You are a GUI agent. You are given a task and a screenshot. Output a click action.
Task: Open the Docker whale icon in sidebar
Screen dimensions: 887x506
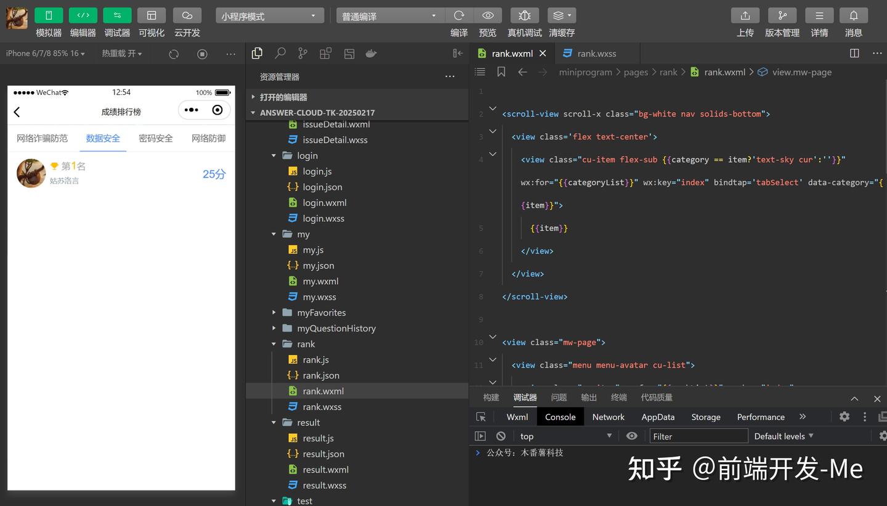[371, 54]
